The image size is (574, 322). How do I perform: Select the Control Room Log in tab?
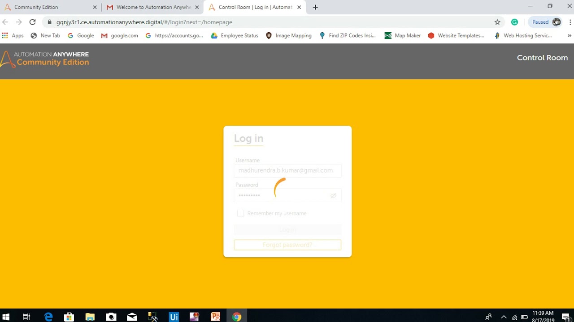point(254,7)
